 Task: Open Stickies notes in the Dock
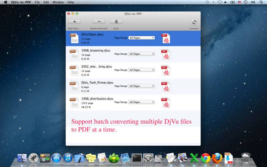click(x=91, y=158)
